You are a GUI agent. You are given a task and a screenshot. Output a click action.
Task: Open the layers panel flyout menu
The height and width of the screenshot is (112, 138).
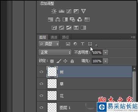pos(133,37)
